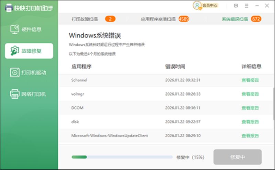Click the network printer icon
Image resolution: width=275 pixels, height=170 pixels.
tap(15, 94)
